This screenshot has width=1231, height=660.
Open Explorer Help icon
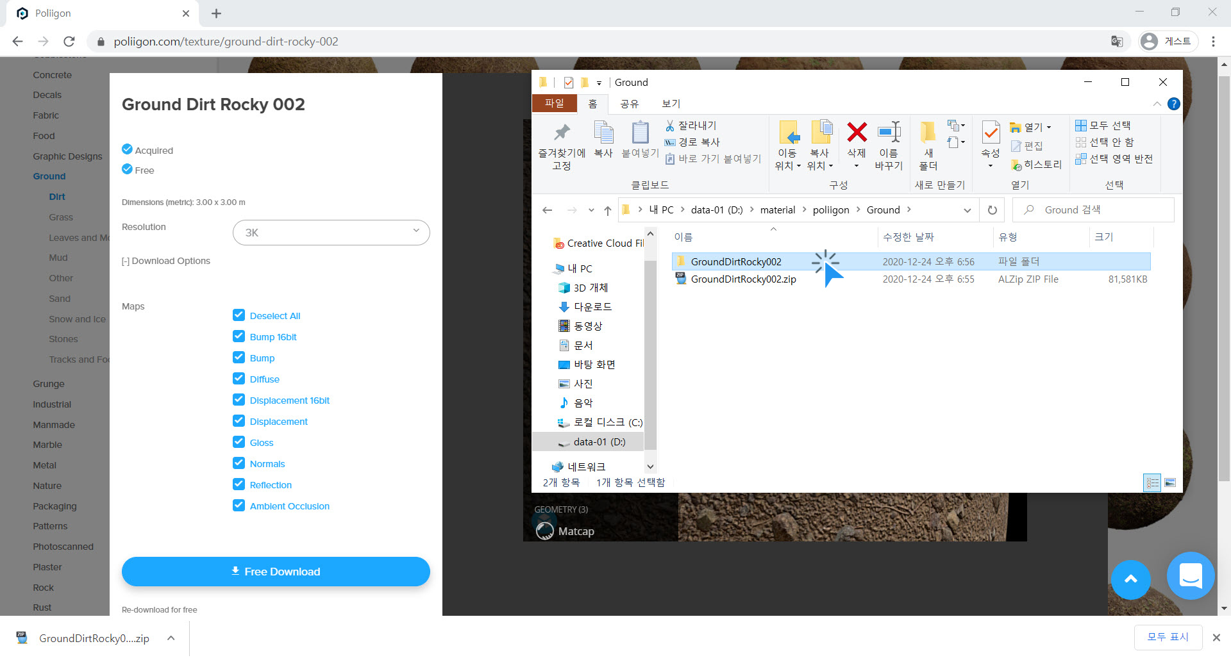[1173, 104]
